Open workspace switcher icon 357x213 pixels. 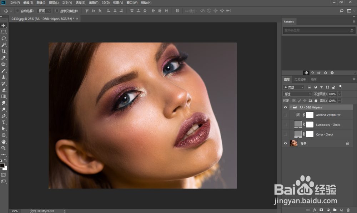pyautogui.click(x=349, y=11)
